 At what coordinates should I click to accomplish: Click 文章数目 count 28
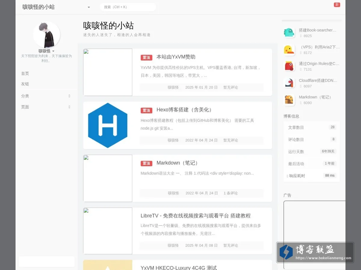tap(332, 127)
